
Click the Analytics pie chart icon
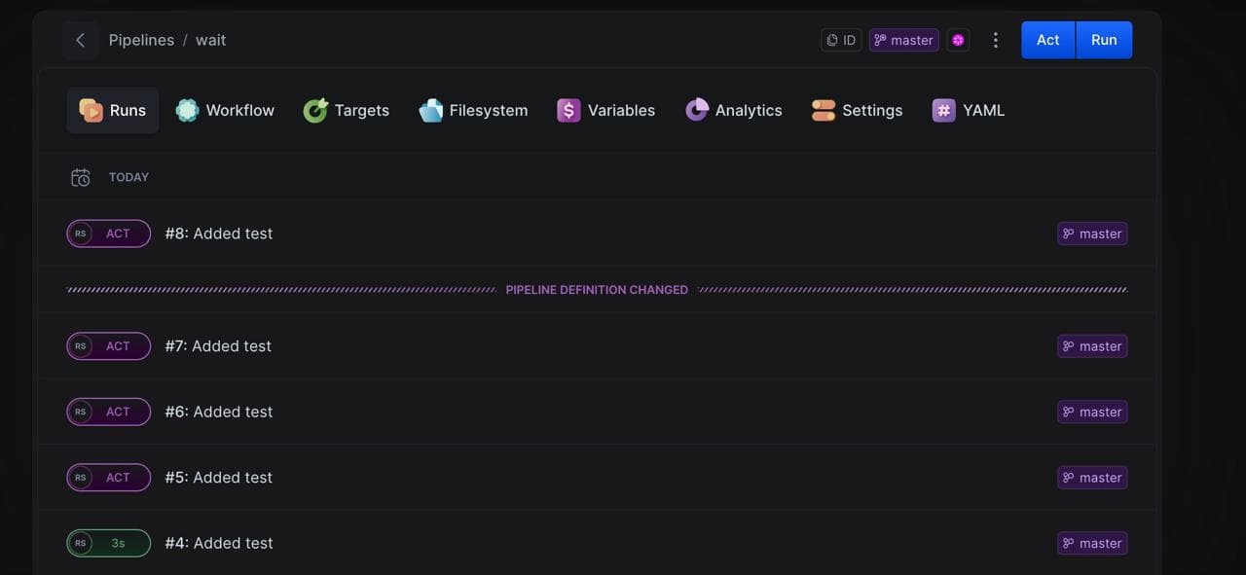(697, 110)
